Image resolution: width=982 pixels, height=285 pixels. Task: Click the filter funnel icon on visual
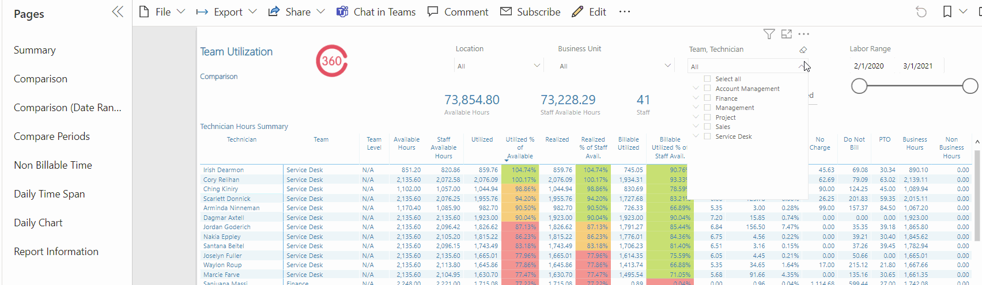click(x=769, y=35)
